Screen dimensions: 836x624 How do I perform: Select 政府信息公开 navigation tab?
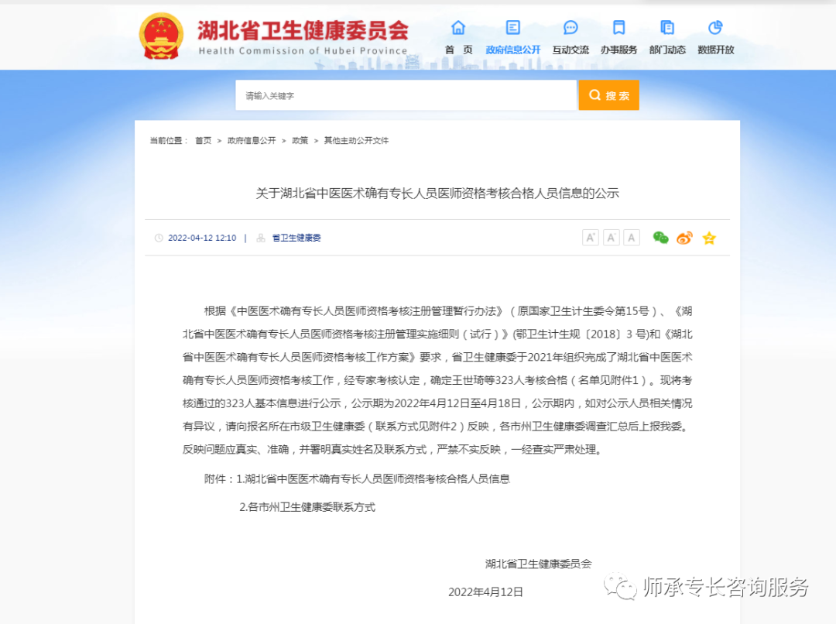coord(513,50)
